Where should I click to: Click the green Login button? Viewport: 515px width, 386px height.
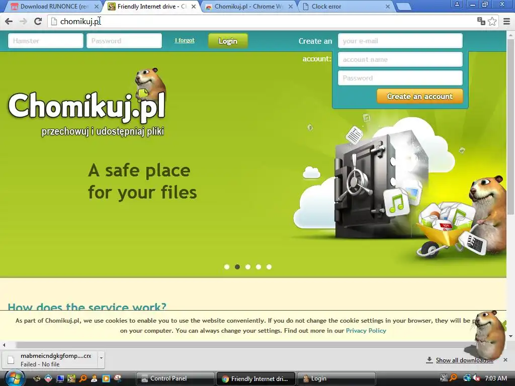[x=228, y=41]
